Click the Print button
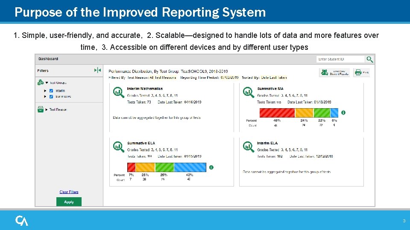This screenshot has height=230, width=410. pyautogui.click(x=362, y=72)
